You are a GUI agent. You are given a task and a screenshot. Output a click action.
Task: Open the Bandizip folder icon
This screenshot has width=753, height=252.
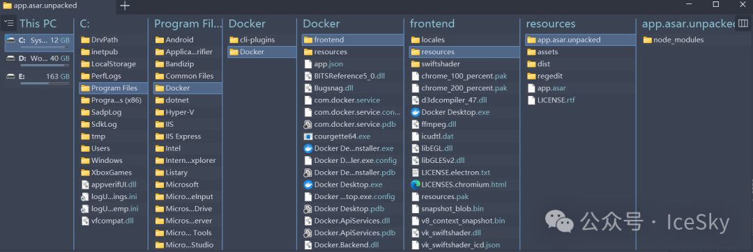(x=160, y=64)
